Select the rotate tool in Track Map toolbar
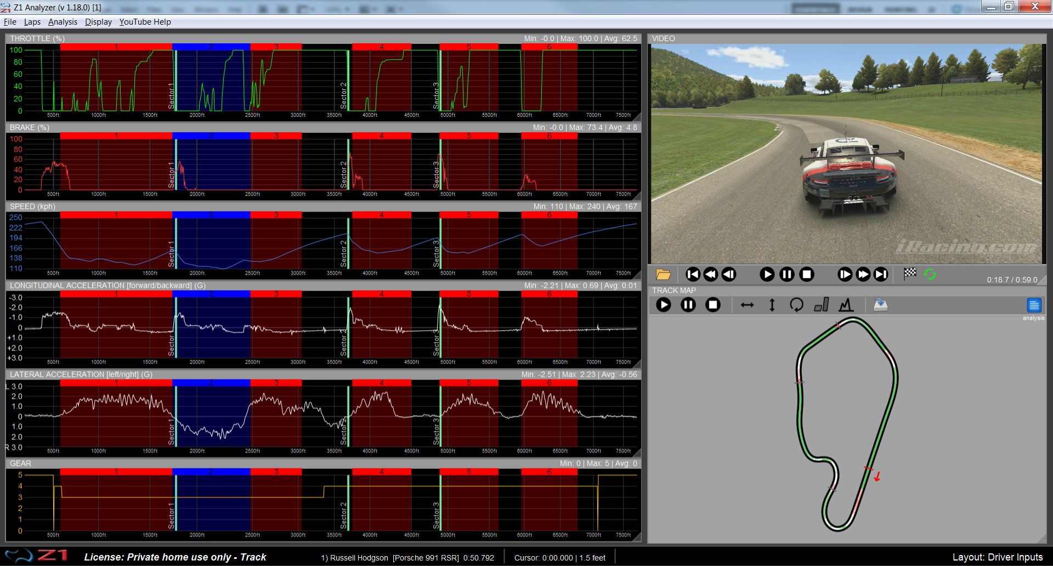The width and height of the screenshot is (1053, 566). (797, 305)
